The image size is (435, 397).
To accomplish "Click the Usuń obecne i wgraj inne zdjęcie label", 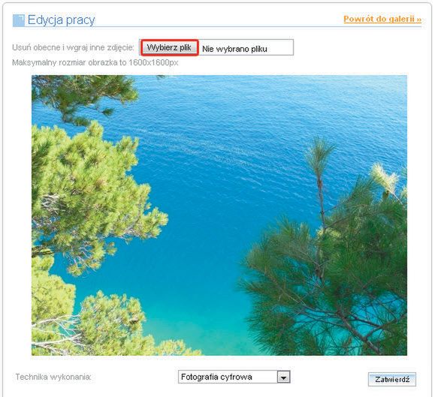I will pos(73,47).
